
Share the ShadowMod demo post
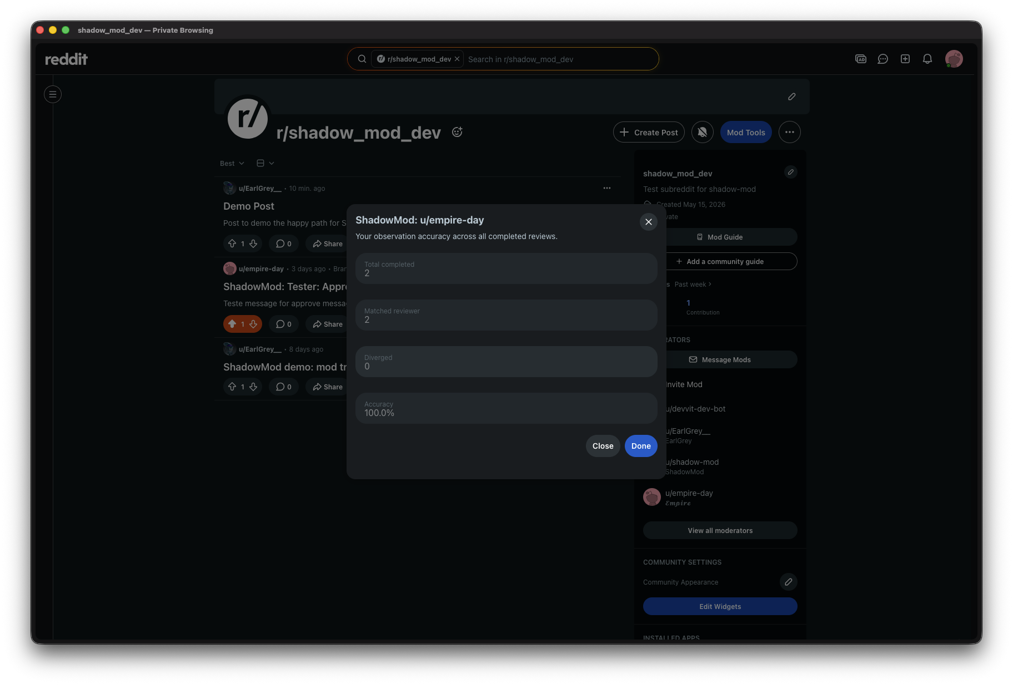328,387
